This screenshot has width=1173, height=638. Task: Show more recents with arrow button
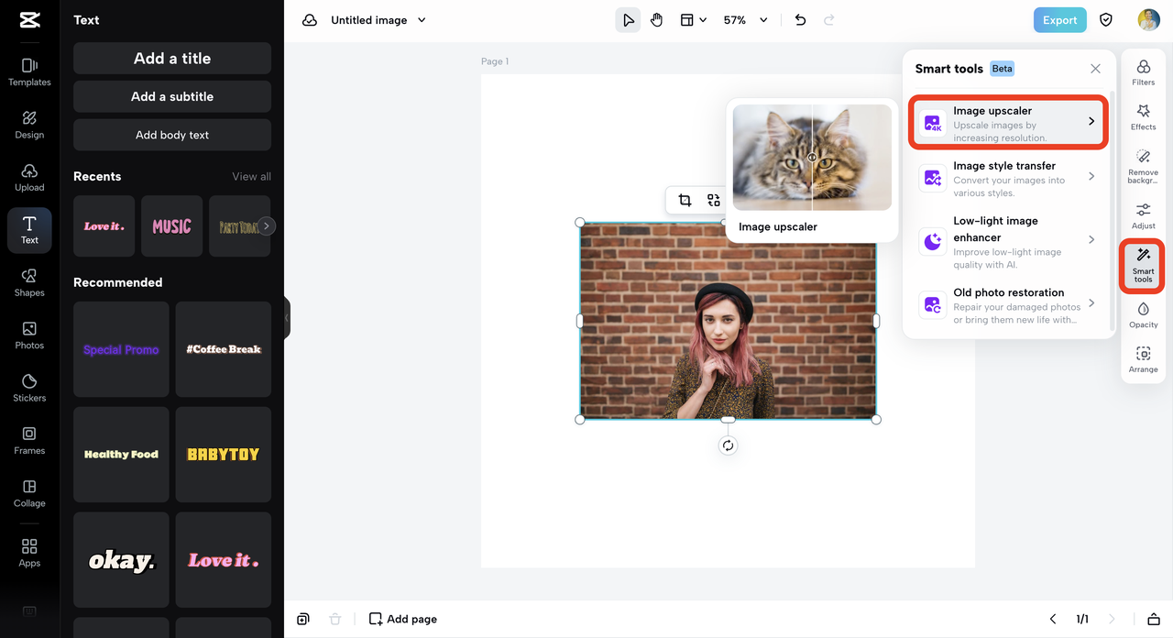(266, 225)
